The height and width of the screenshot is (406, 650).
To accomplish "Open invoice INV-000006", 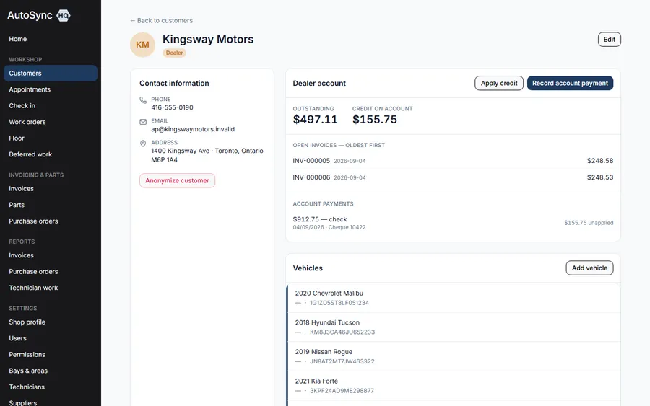I will tap(453, 177).
